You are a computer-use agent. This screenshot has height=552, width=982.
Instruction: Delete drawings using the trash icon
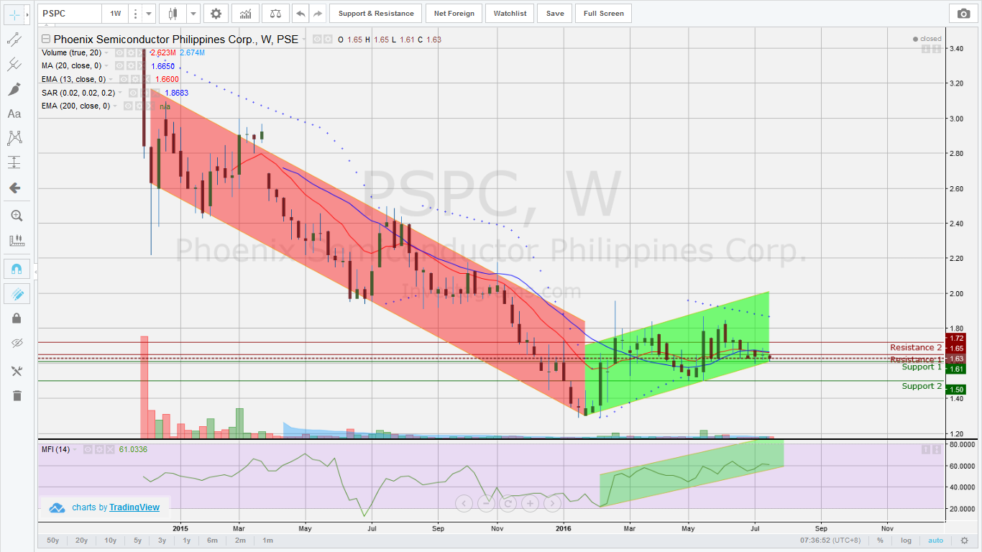click(17, 395)
